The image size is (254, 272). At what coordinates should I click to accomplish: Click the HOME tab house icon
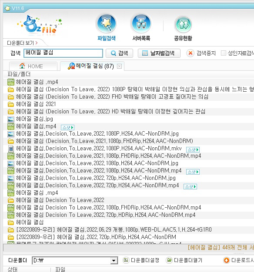tap(22, 66)
